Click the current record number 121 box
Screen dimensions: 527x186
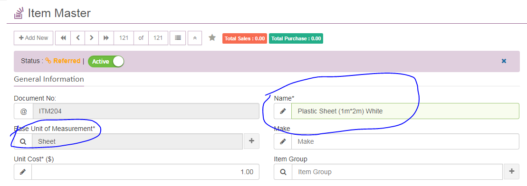[x=124, y=38]
